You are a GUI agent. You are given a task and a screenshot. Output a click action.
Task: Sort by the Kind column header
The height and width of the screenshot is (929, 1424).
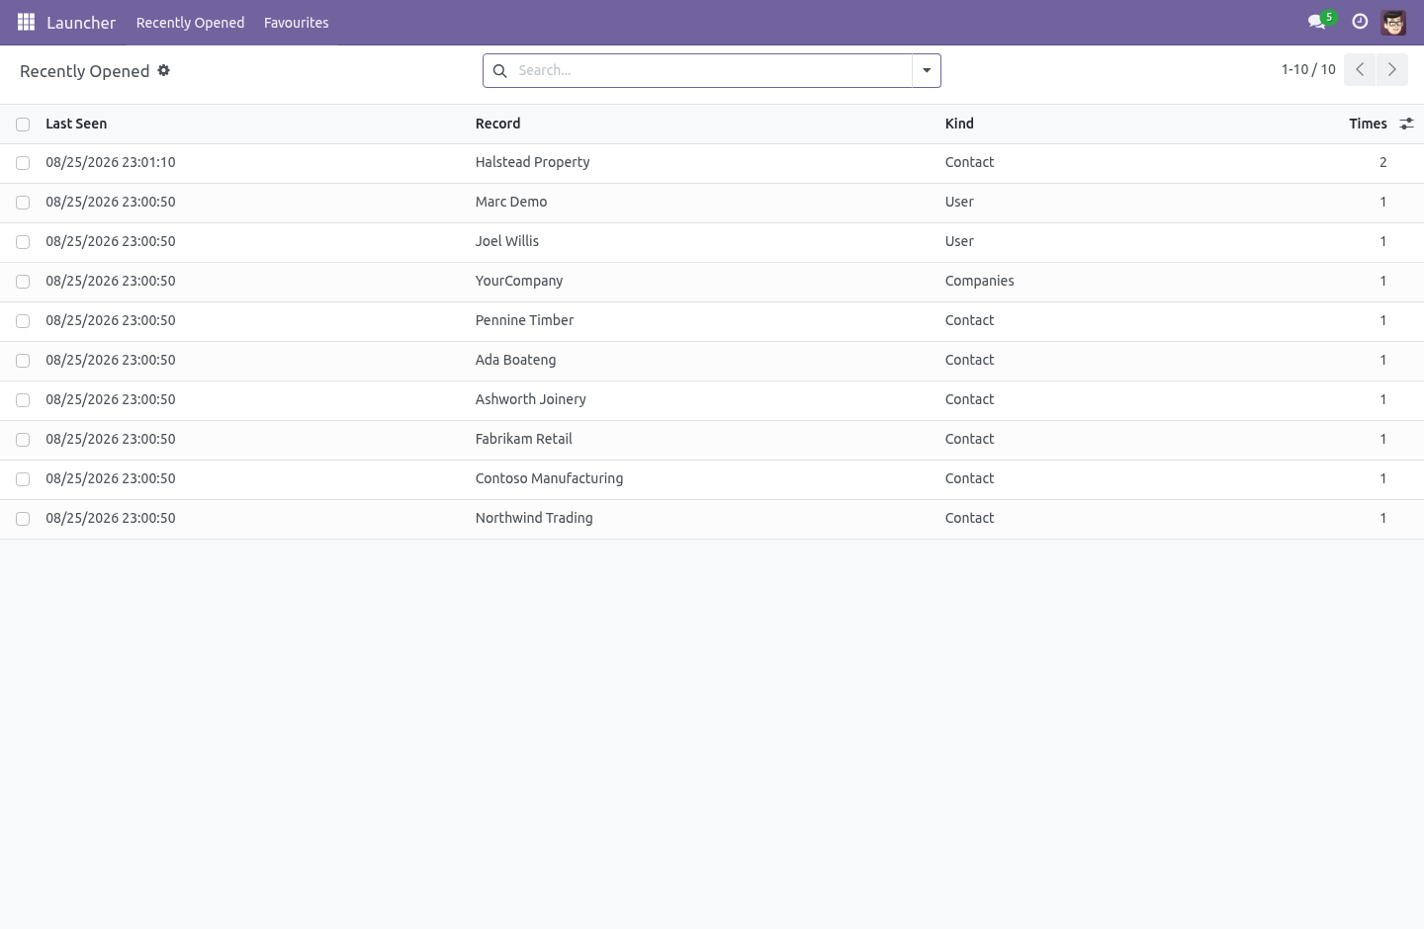[x=959, y=124]
